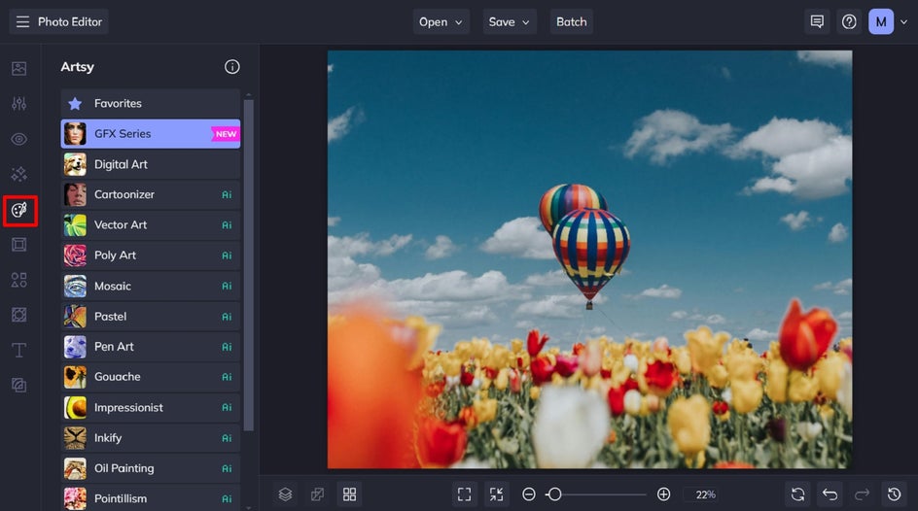The height and width of the screenshot is (511, 918).
Task: Open the Artsy effects sidebar icon
Action: (19, 210)
